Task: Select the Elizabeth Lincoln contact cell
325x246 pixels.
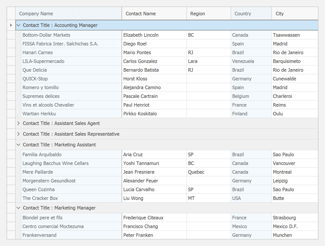Action: [141, 35]
